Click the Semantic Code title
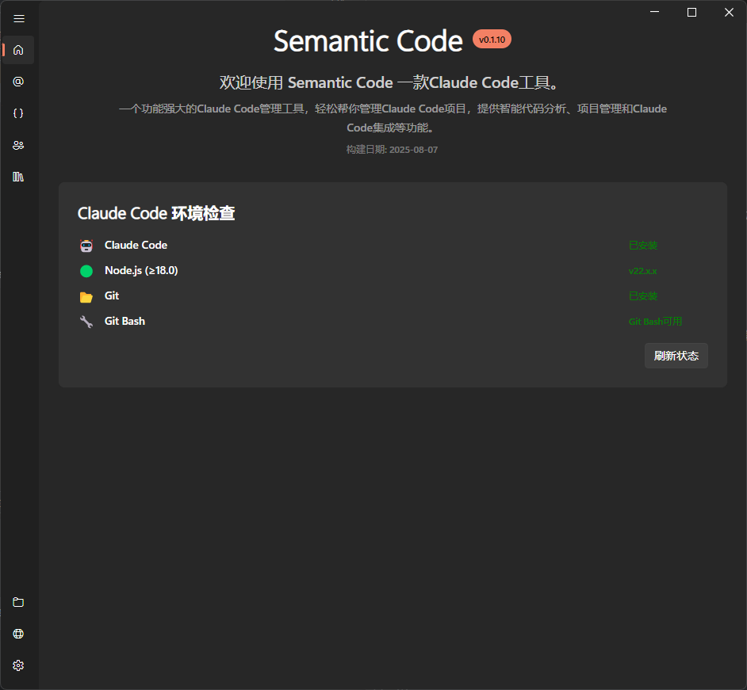The height and width of the screenshot is (690, 747). click(368, 41)
